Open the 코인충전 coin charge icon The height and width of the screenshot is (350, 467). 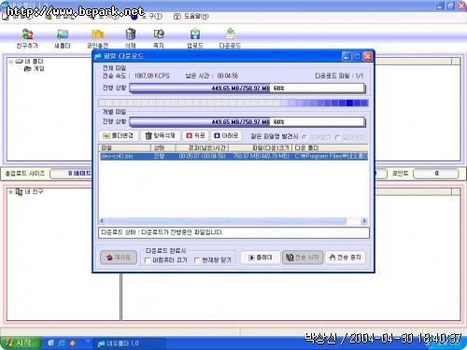tap(97, 38)
